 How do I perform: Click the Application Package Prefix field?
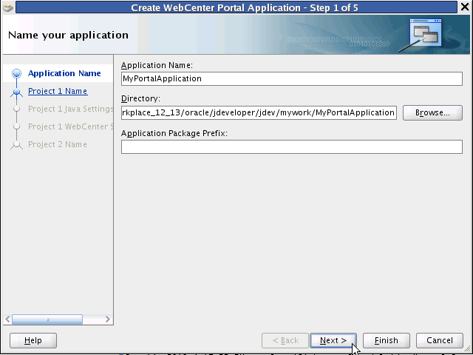click(x=292, y=146)
